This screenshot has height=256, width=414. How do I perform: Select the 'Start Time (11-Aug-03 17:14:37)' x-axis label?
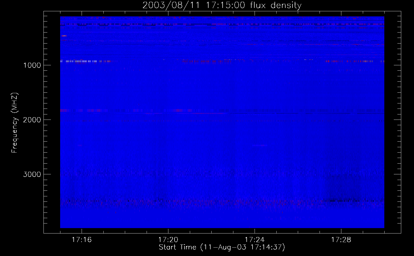(x=222, y=247)
